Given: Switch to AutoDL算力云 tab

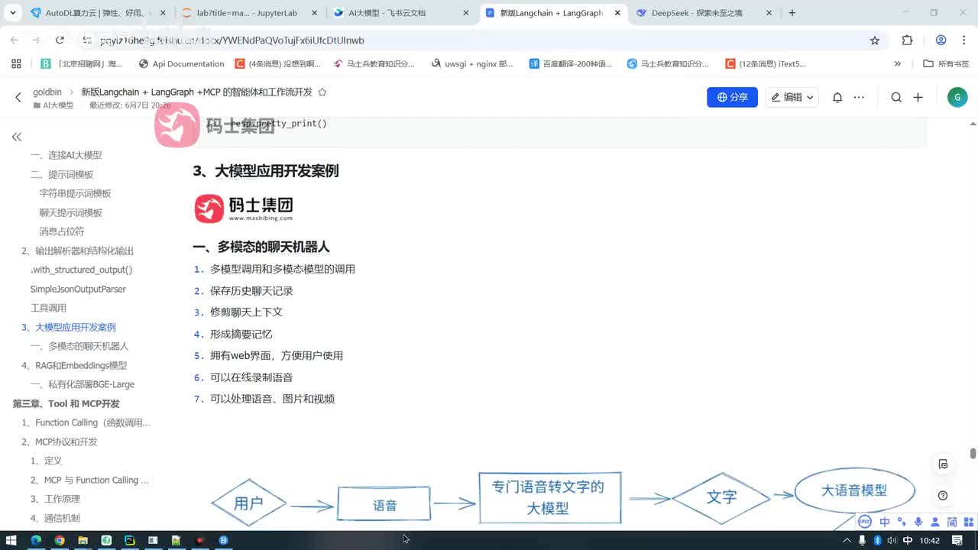Looking at the screenshot, I should pos(98,13).
